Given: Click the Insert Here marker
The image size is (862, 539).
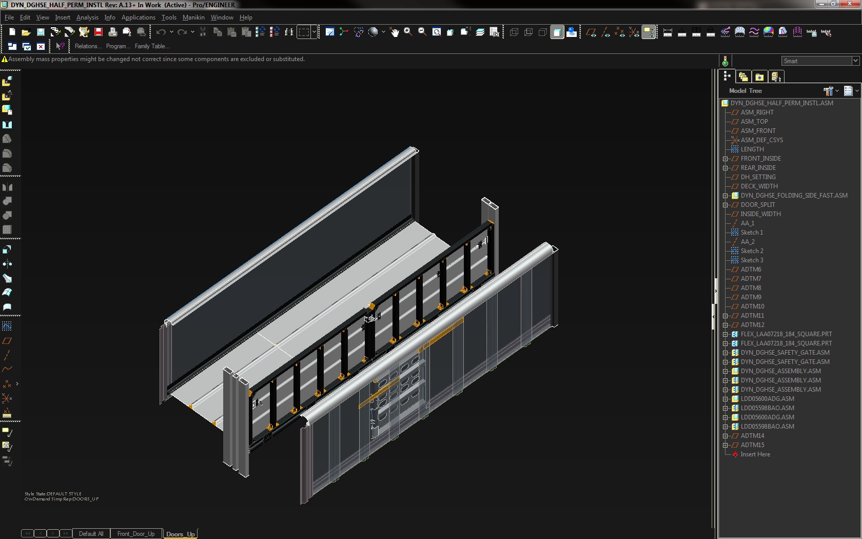Looking at the screenshot, I should click(x=755, y=454).
